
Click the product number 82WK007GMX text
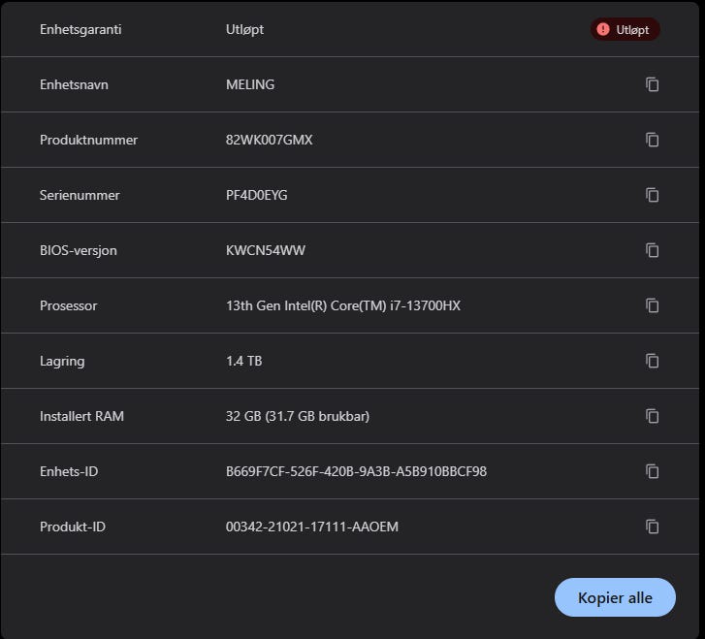[x=269, y=140]
